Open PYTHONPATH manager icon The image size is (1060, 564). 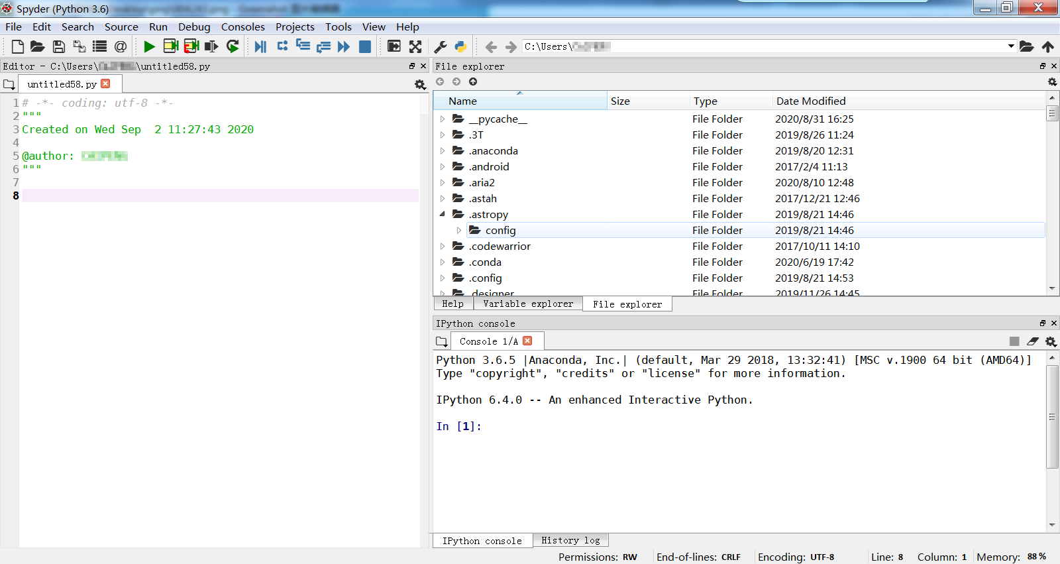460,46
